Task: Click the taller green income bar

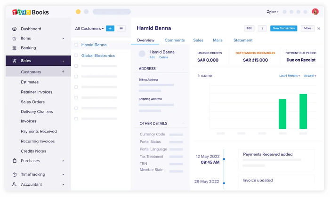Action: tap(303, 111)
